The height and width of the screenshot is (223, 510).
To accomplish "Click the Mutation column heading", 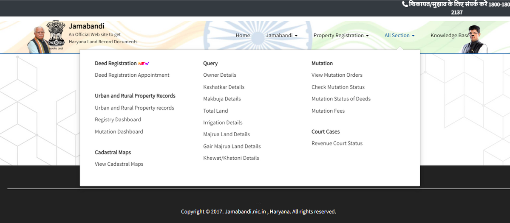I will tap(322, 63).
